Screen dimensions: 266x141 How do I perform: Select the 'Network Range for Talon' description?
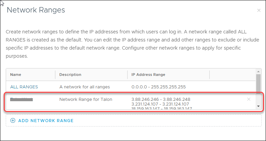tap(86, 99)
